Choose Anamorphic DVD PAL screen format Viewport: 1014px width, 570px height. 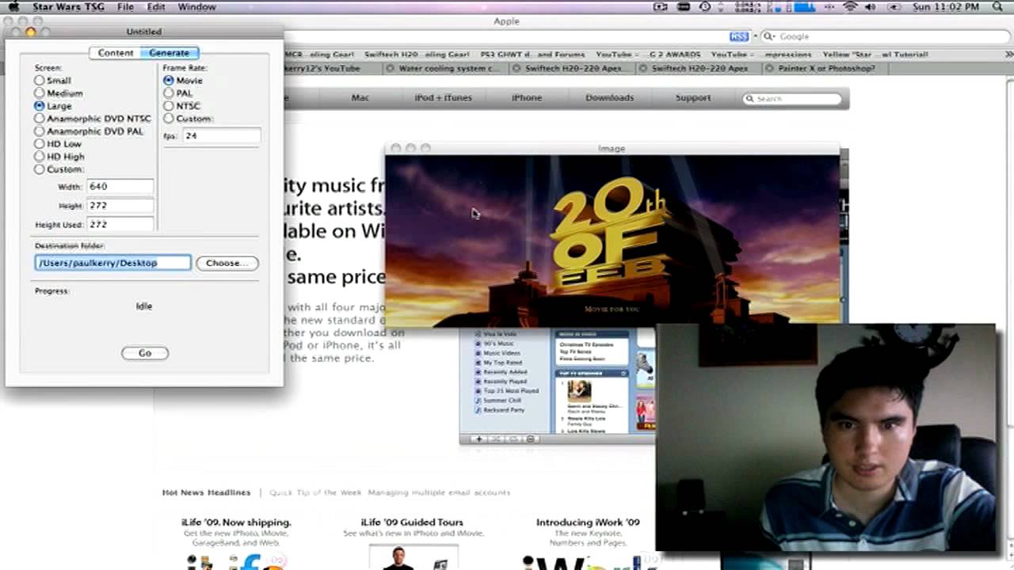pyautogui.click(x=39, y=131)
